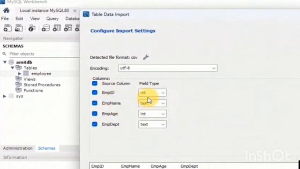Click the Views folder icon
This screenshot has width=300, height=169.
(19, 79)
